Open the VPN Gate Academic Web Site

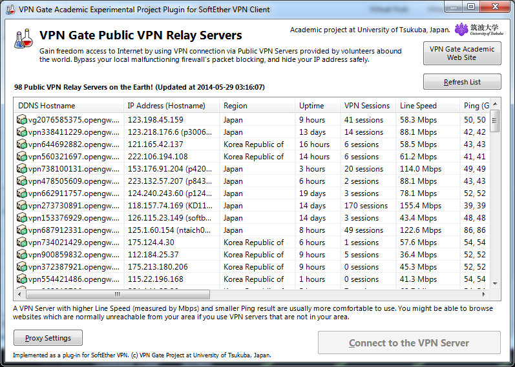click(x=461, y=54)
